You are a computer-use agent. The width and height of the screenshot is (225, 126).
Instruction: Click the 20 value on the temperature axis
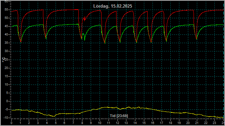click(x=6, y=68)
